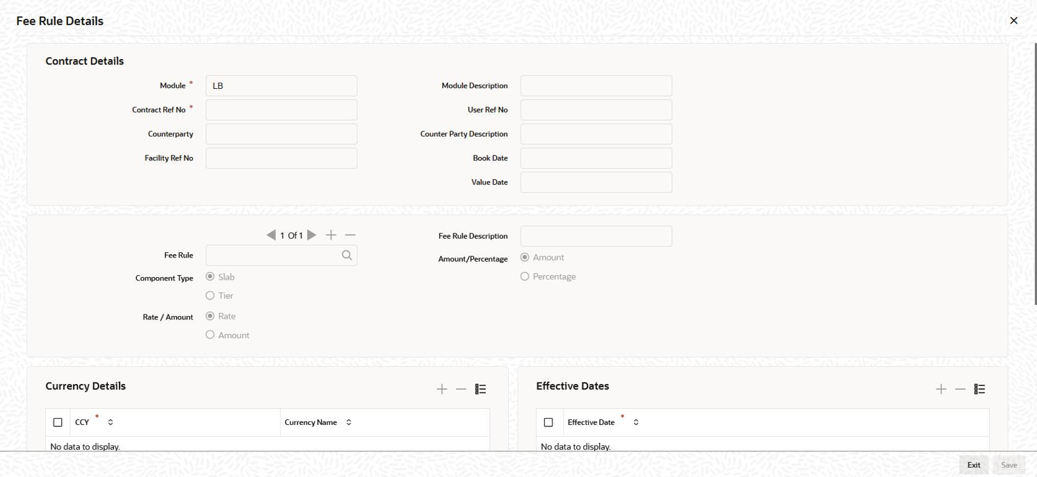1037x477 pixels.
Task: Tick select-all checkbox in Currency Details
Action: (58, 422)
